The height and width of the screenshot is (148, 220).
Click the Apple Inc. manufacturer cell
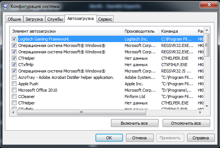[134, 84]
